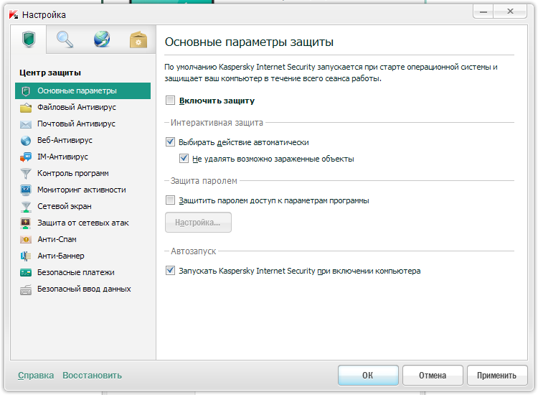Click the Восстановить link

(92, 376)
